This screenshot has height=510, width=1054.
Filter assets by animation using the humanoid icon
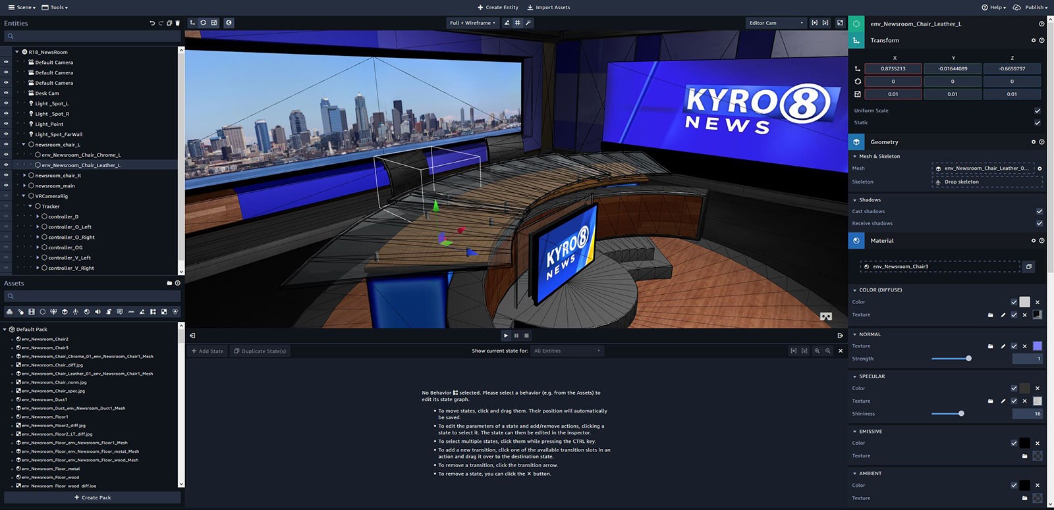(x=76, y=311)
